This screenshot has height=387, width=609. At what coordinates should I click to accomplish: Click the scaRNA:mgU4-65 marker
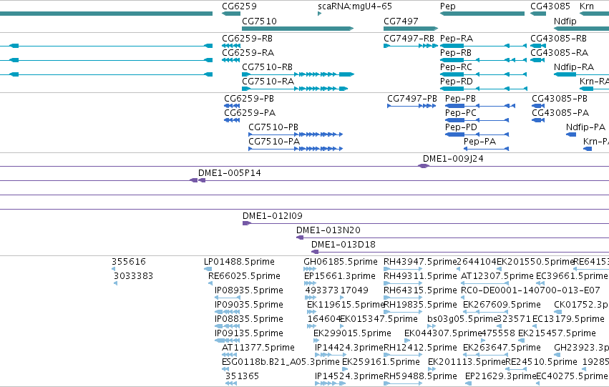[319, 14]
